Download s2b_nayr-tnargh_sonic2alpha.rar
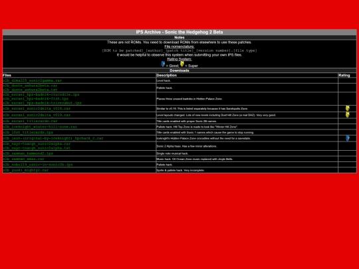Screen dimensions: 359x269 [x=37, y=143]
